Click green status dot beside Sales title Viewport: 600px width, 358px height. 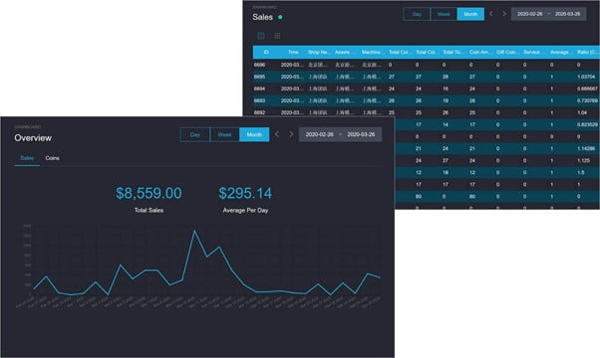click(x=280, y=17)
